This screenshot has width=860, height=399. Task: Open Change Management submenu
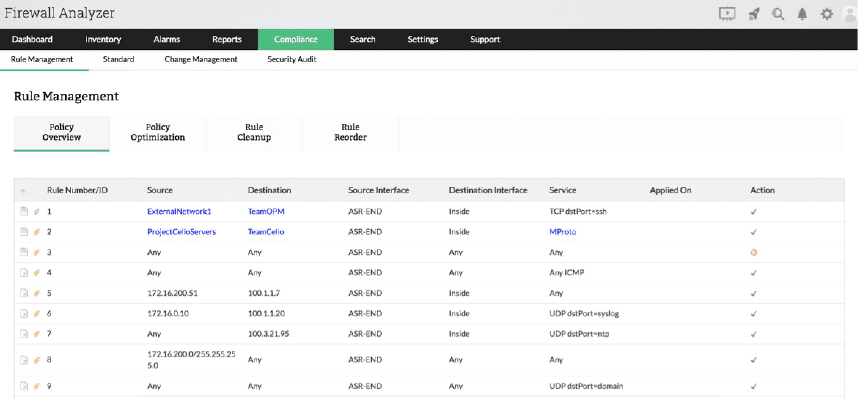[201, 59]
